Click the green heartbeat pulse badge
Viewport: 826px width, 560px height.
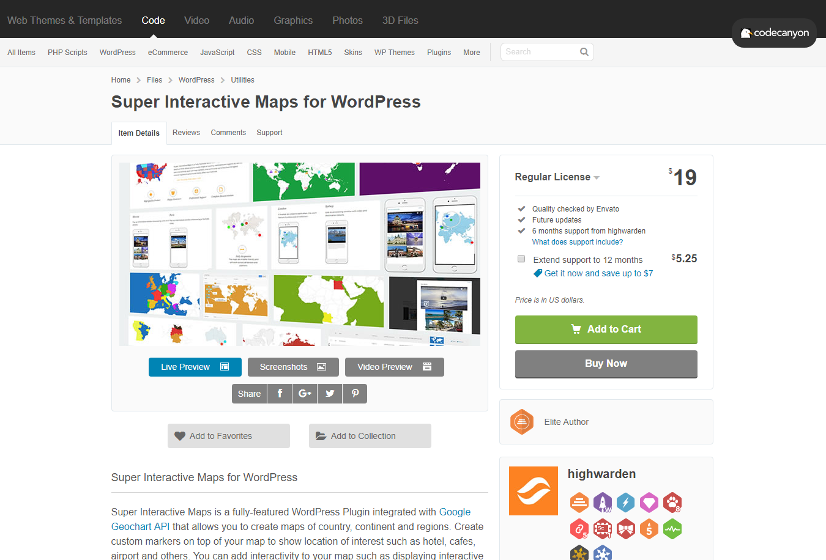click(672, 528)
